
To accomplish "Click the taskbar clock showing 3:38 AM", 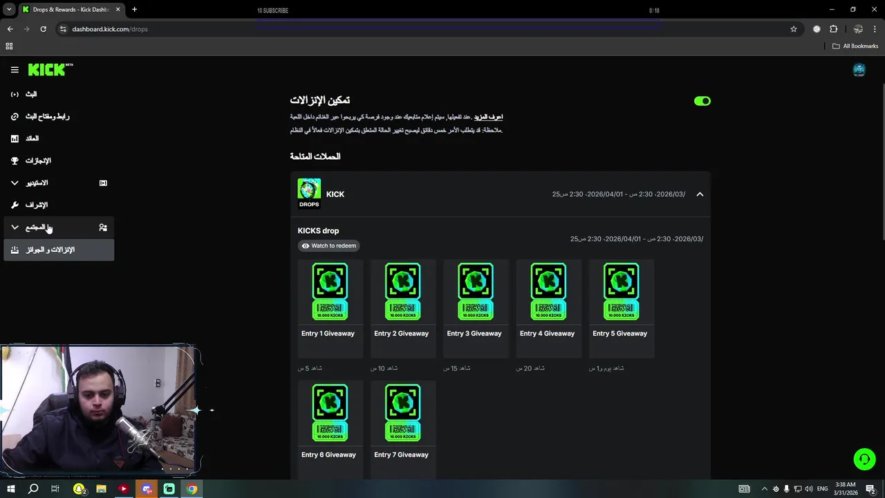I will point(846,488).
